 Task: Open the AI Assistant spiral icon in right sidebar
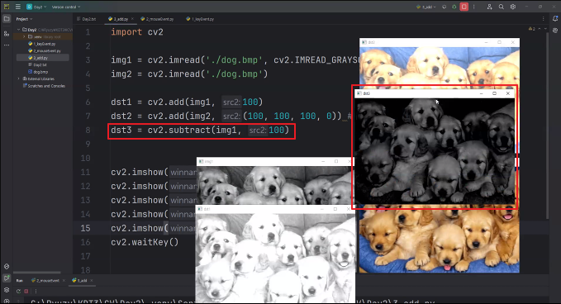coord(555,31)
